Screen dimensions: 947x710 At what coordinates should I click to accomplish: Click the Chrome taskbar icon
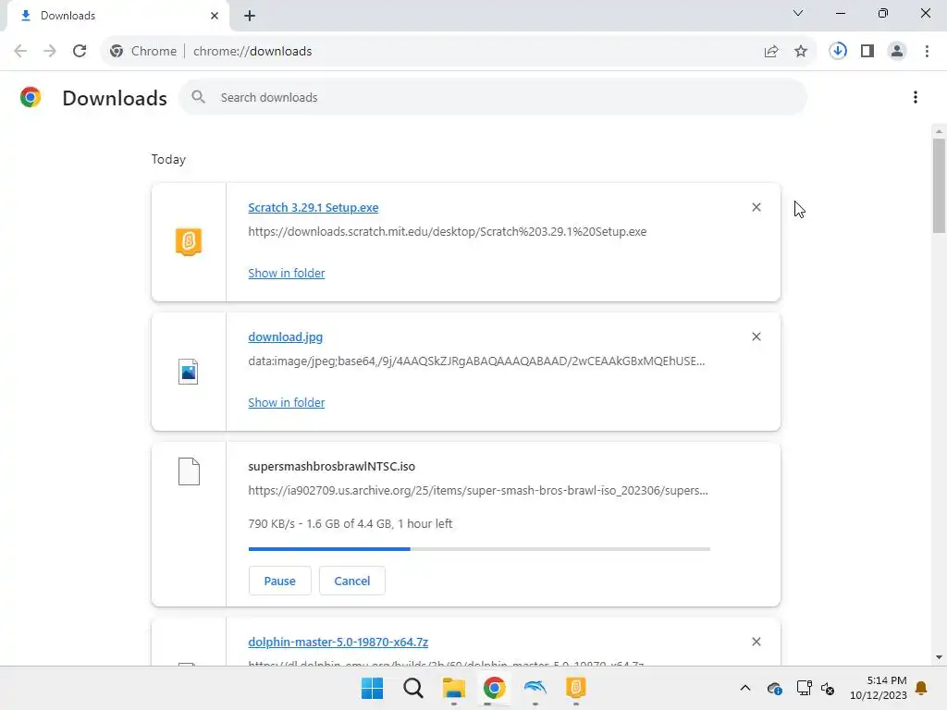pyautogui.click(x=494, y=688)
